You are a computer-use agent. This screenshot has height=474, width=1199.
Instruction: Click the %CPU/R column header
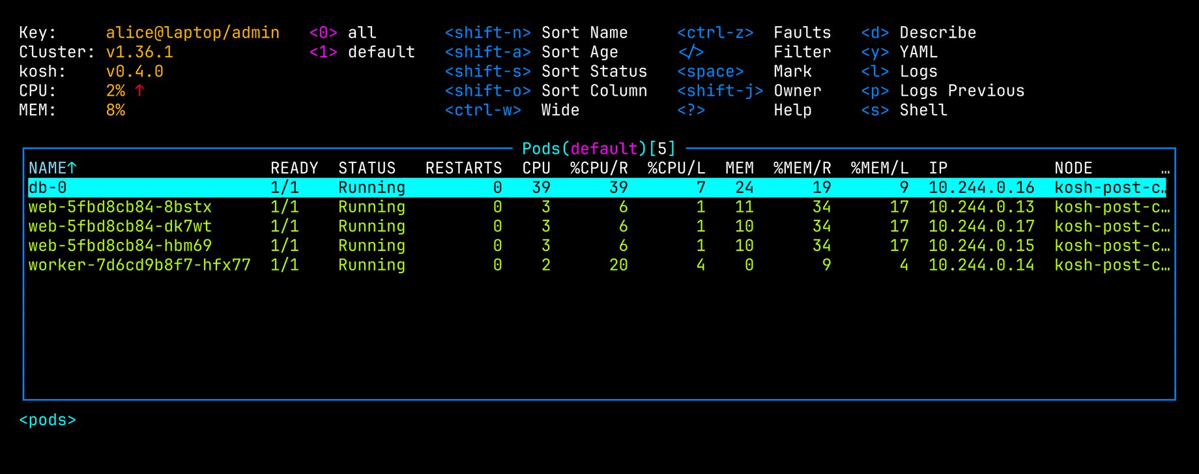point(599,168)
